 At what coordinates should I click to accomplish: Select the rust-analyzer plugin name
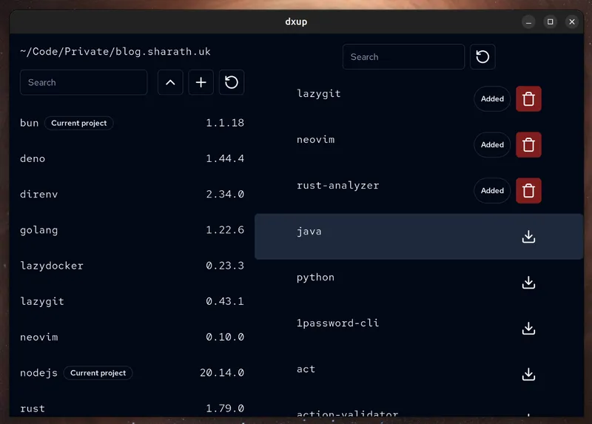point(338,186)
